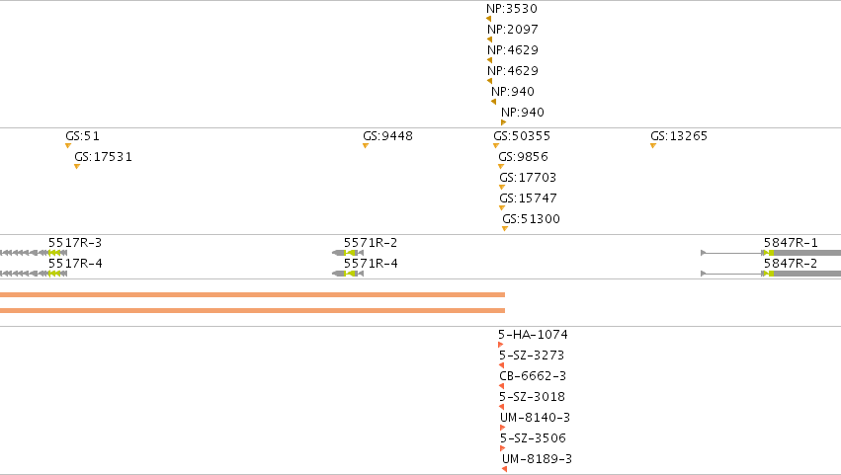Click the red arrow under 5-HA-1074
Viewport: 841px width, 475px height.
(500, 345)
